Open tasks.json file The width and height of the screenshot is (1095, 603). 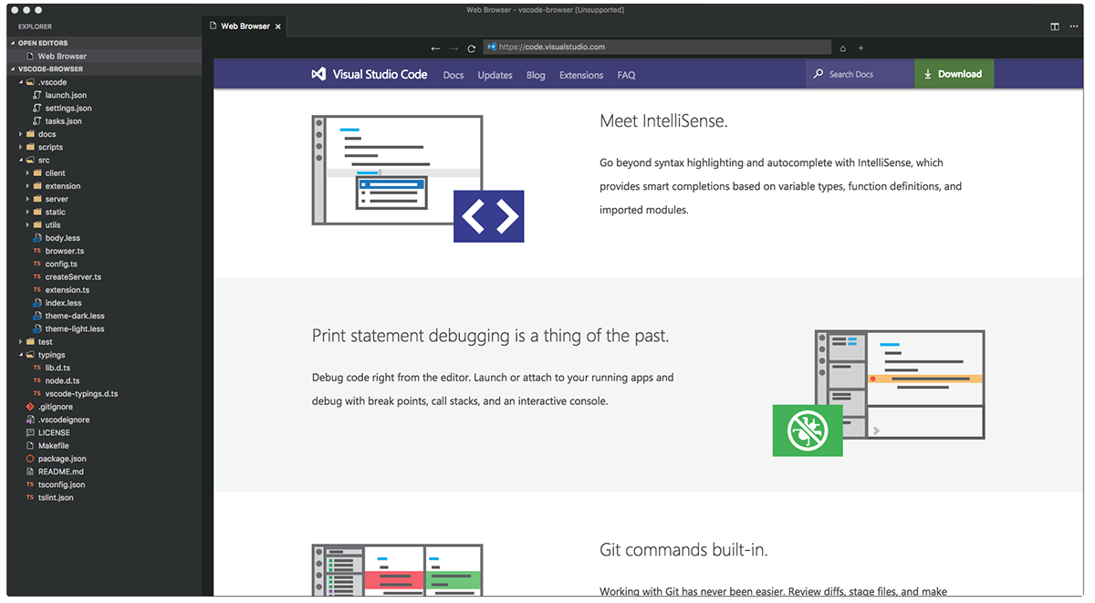(63, 120)
